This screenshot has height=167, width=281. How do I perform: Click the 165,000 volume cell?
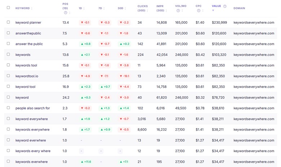pyautogui.click(x=181, y=23)
